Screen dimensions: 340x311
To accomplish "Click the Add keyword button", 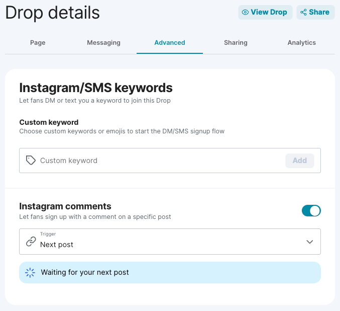I will 299,161.
